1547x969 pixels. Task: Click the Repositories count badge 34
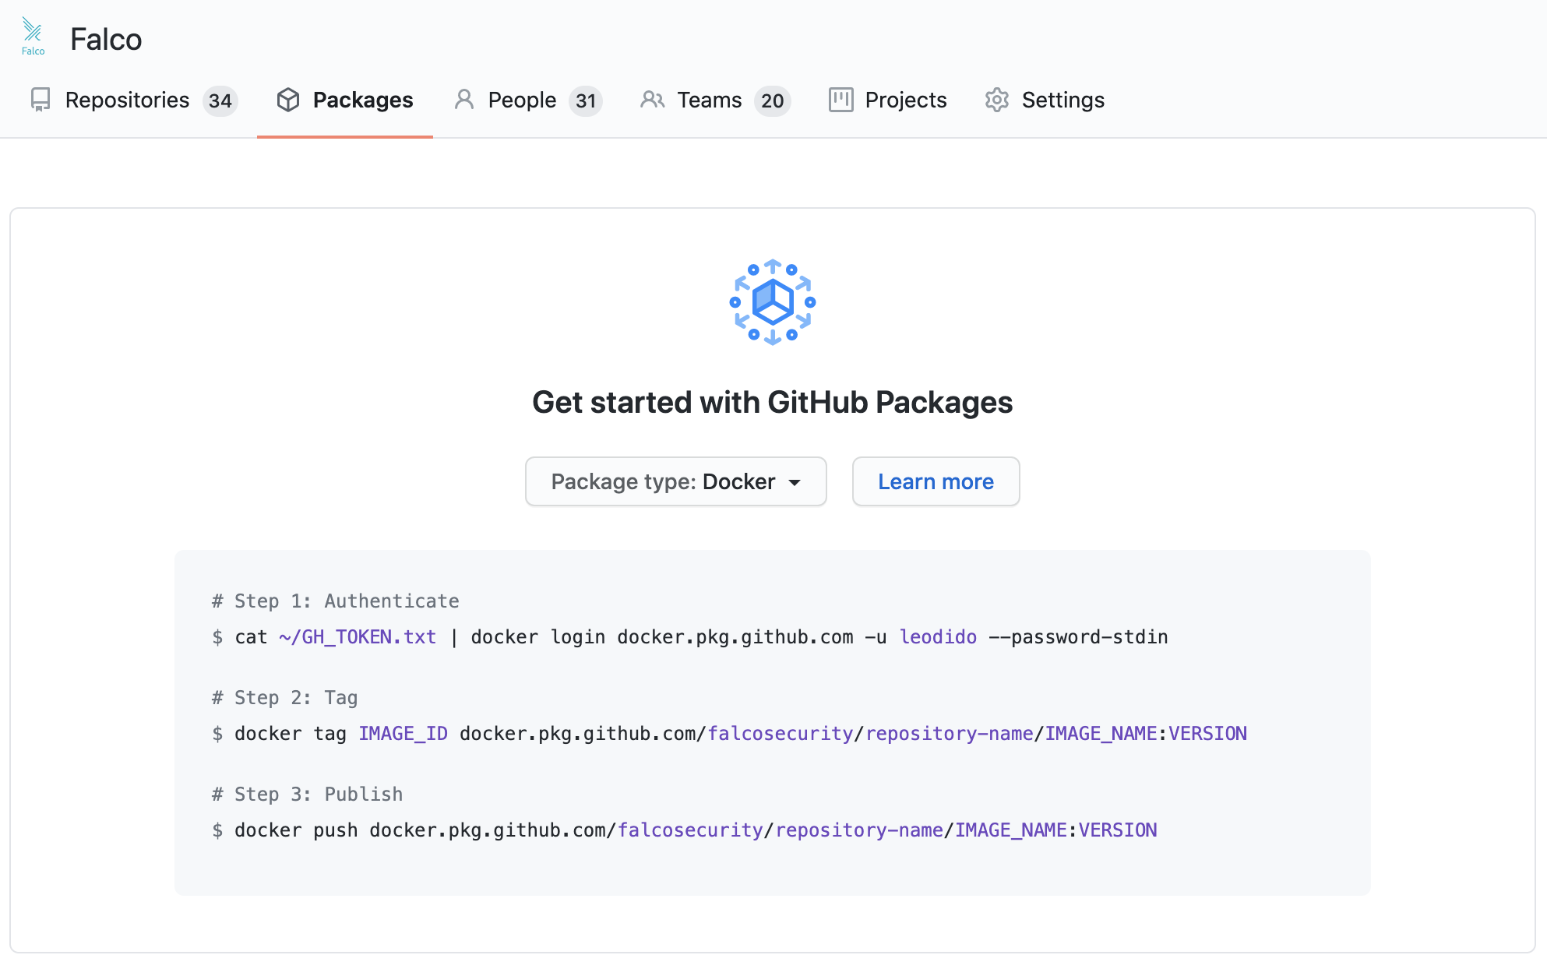(x=220, y=100)
